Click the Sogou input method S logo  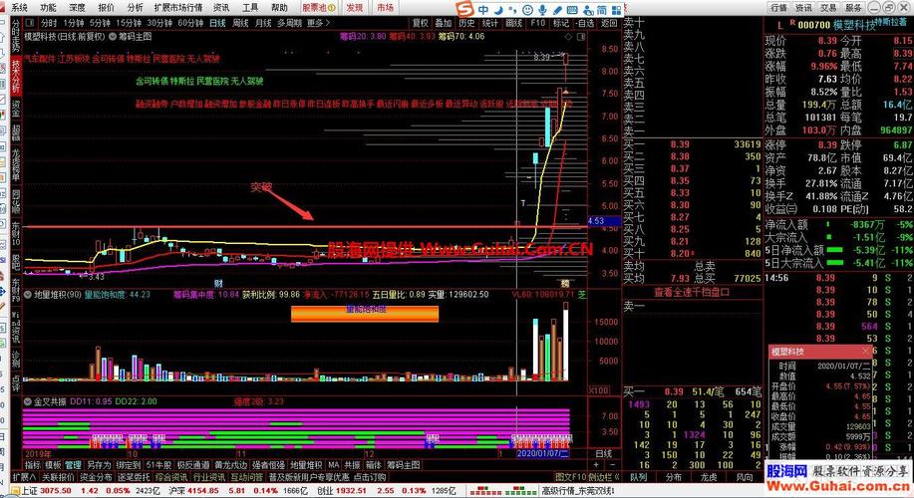pos(465,9)
